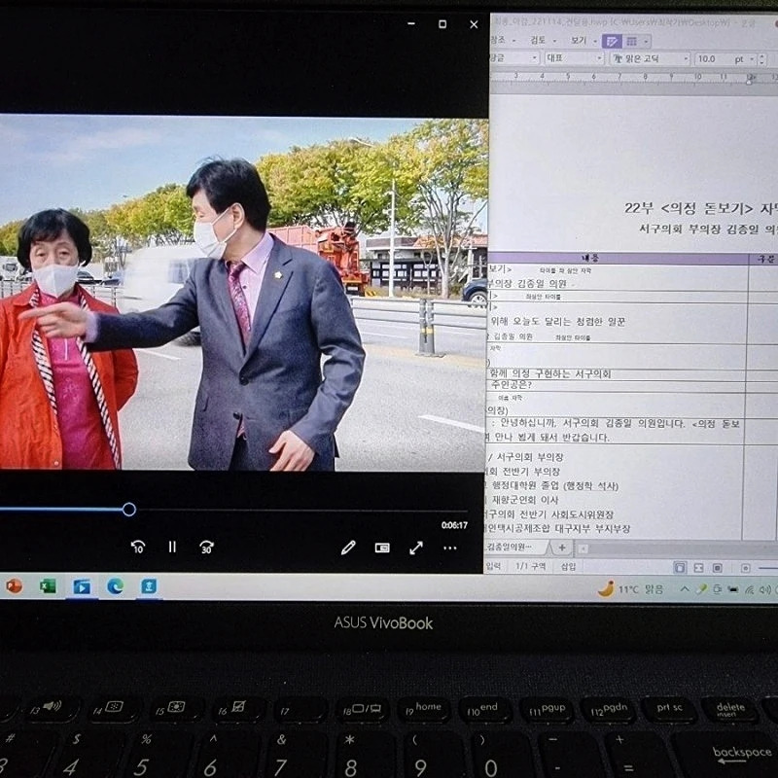Open the 대표 language dropdown
Screen dimensions: 778x778
(x=574, y=58)
